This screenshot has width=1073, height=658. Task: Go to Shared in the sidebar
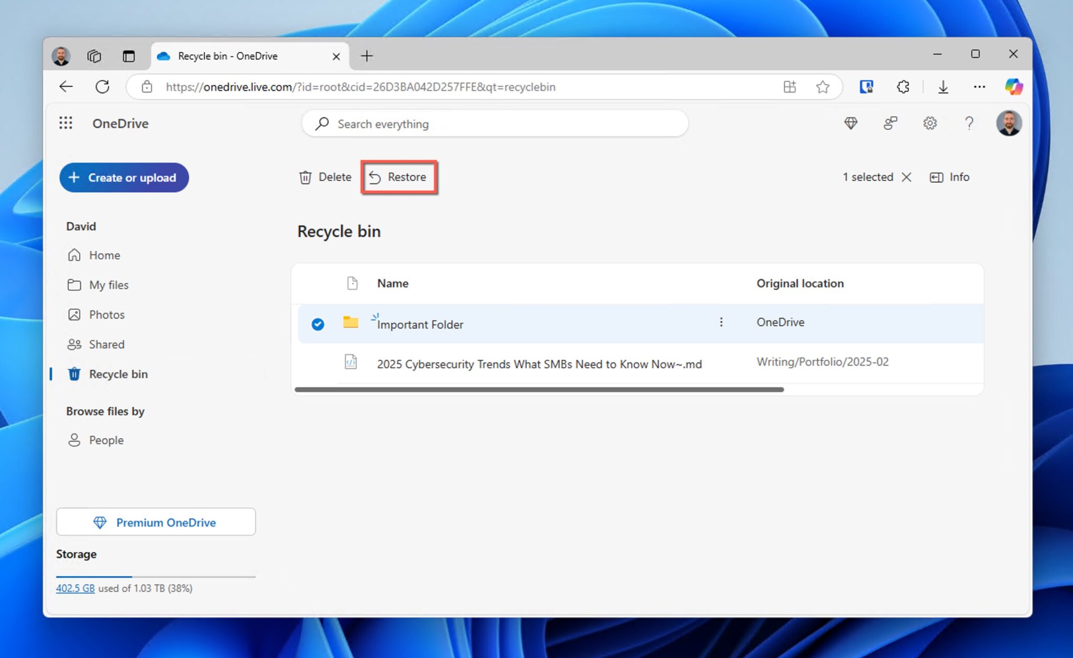tap(106, 344)
